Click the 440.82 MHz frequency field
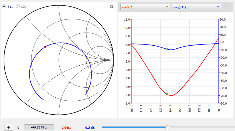The height and width of the screenshot is (131, 235). 39,127
